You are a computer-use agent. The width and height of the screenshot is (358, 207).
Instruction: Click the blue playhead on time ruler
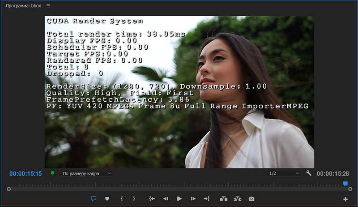345,183
